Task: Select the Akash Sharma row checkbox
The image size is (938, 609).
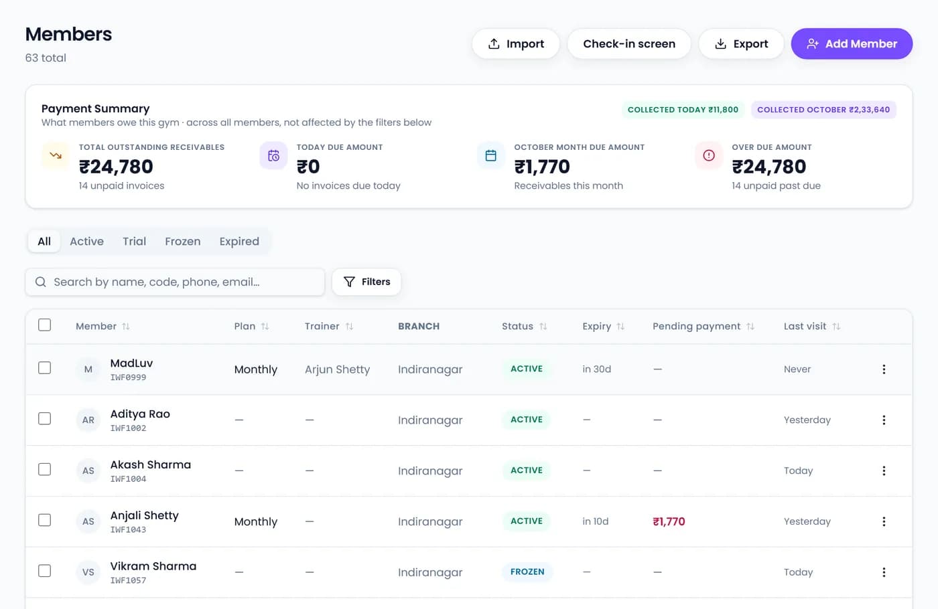Action: point(45,470)
